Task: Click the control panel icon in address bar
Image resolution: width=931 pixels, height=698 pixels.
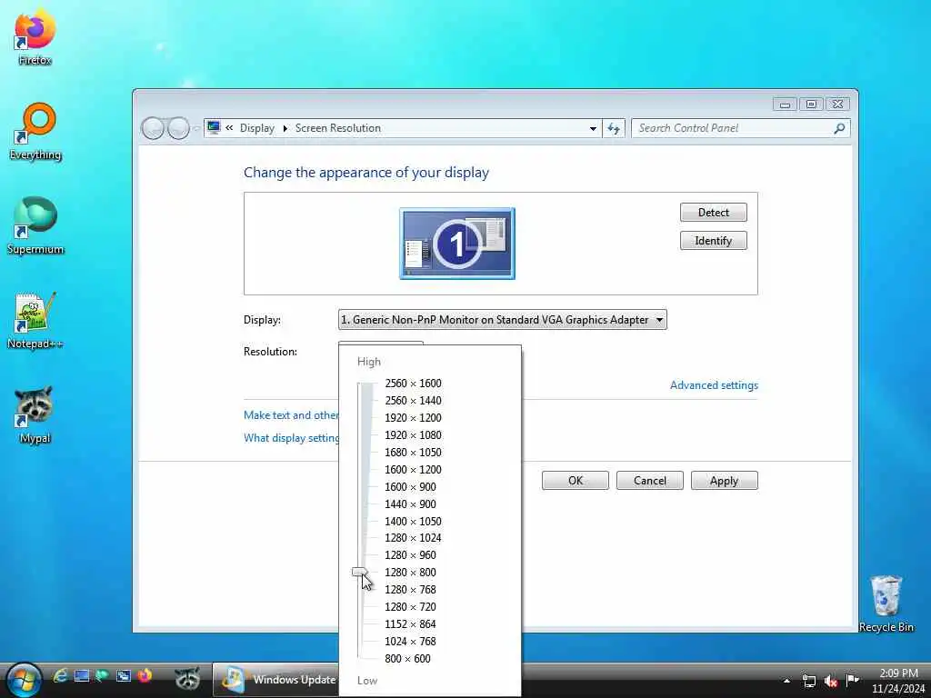Action: click(214, 127)
